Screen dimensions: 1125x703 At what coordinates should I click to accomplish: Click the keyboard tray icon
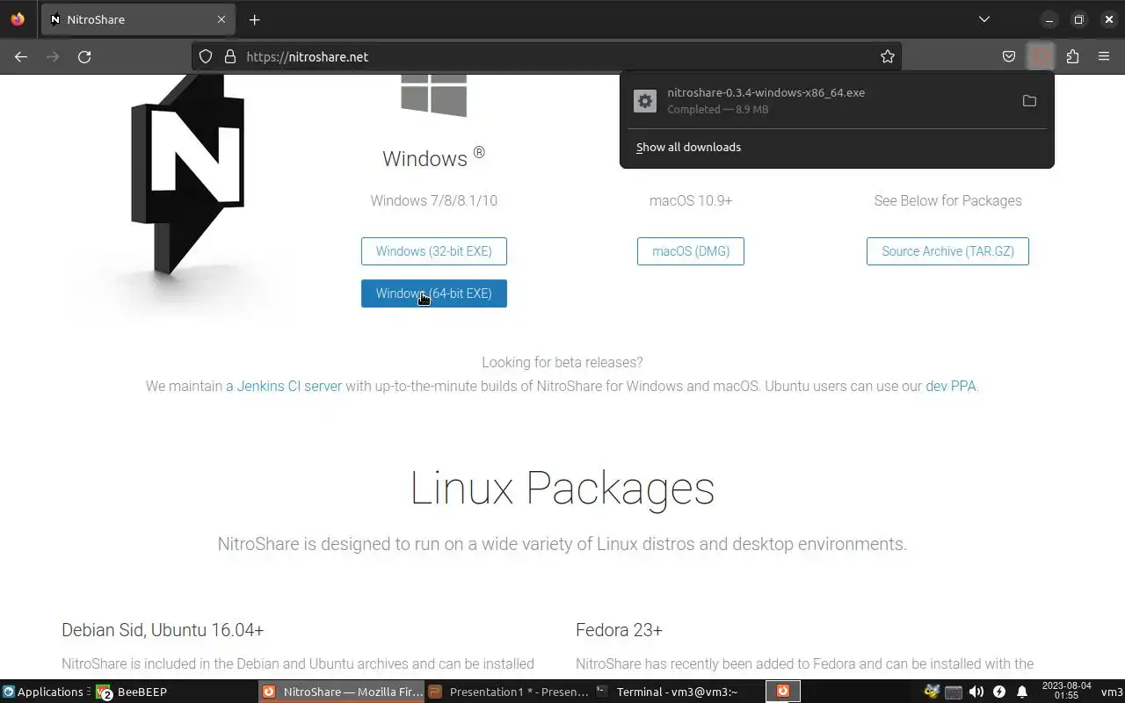(x=954, y=692)
